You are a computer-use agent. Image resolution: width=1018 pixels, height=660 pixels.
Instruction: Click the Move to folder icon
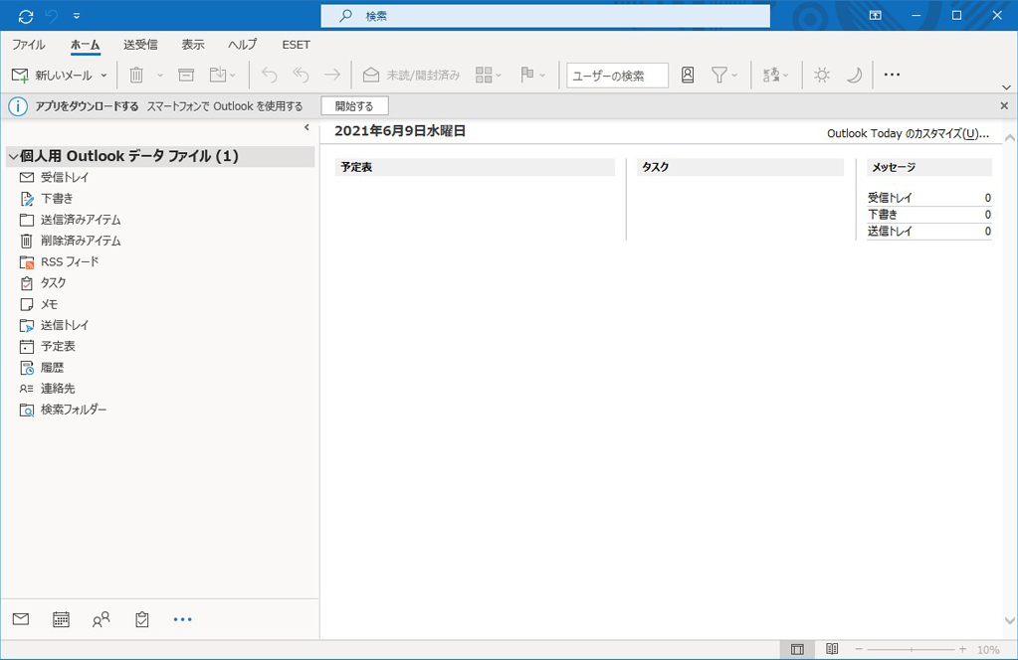click(x=222, y=76)
